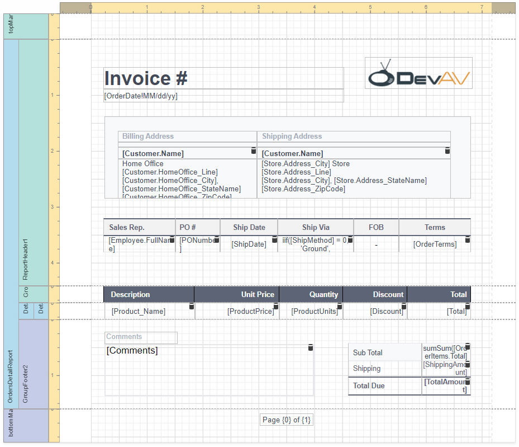This screenshot has height=447, width=519.
Task: Select the Sub Total label cell
Action: 385,352
